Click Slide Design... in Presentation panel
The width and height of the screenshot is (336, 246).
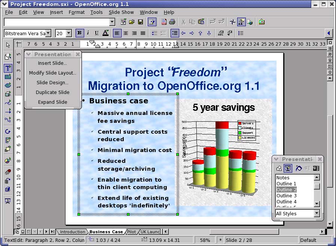pyautogui.click(x=52, y=83)
